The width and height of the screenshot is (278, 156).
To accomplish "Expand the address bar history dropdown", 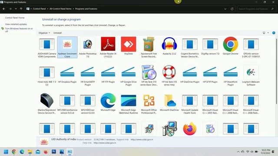I will (225, 9).
